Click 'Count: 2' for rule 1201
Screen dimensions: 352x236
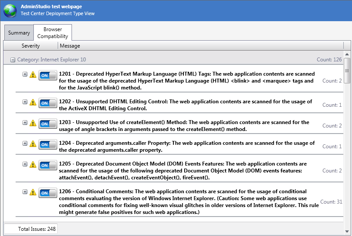tap(332, 81)
